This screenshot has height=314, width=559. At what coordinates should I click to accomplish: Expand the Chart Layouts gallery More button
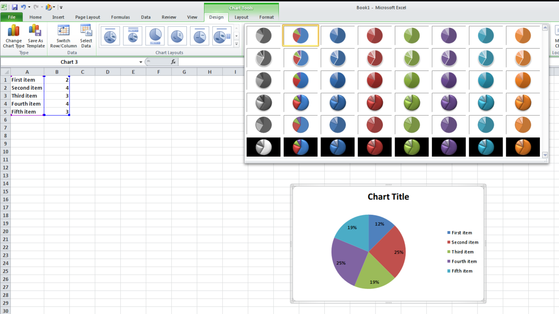click(236, 44)
